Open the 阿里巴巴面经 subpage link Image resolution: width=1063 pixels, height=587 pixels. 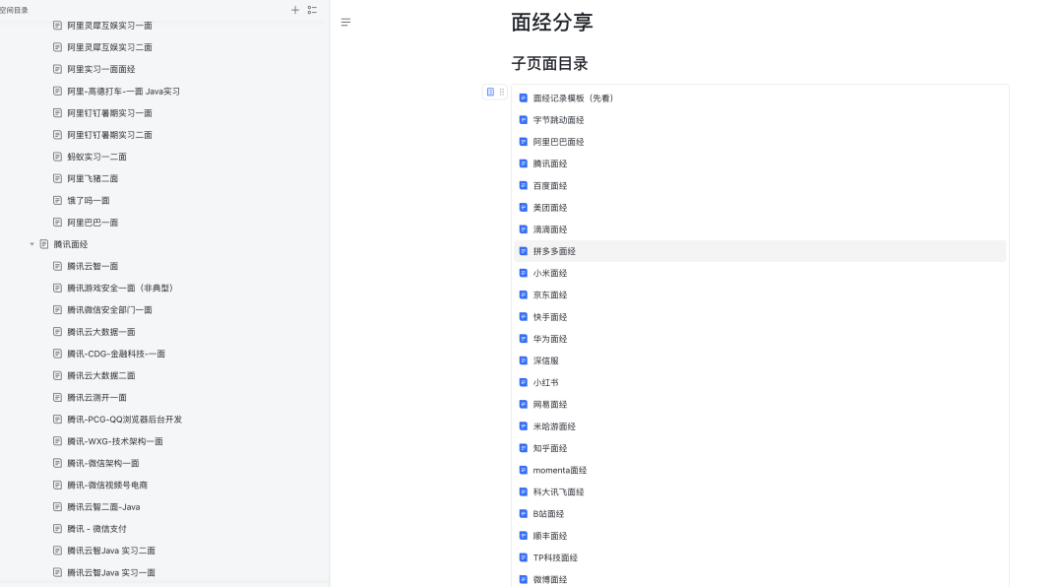click(x=558, y=142)
